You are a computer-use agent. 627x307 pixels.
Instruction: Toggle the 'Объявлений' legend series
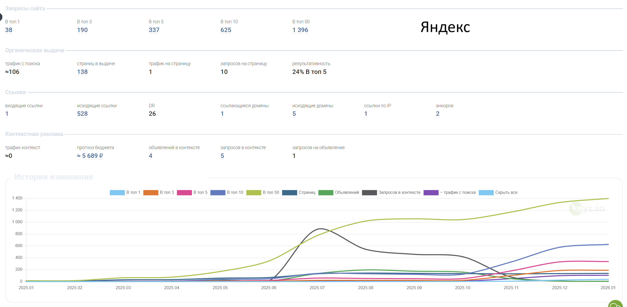coord(339,193)
